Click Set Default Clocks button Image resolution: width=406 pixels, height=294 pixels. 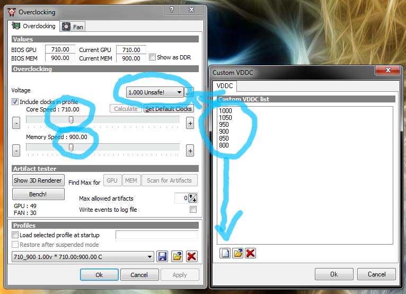(169, 109)
